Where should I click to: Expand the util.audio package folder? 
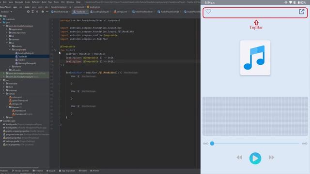pos(7,70)
